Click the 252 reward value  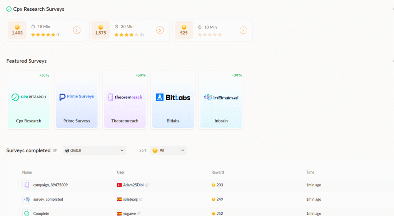point(220,213)
